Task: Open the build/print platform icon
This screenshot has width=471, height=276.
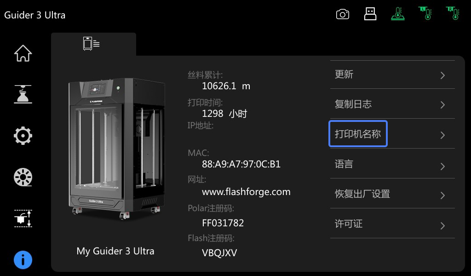Action: coord(23,94)
